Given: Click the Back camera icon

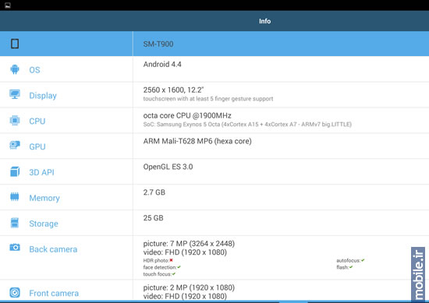Looking at the screenshot, I should point(15,247).
